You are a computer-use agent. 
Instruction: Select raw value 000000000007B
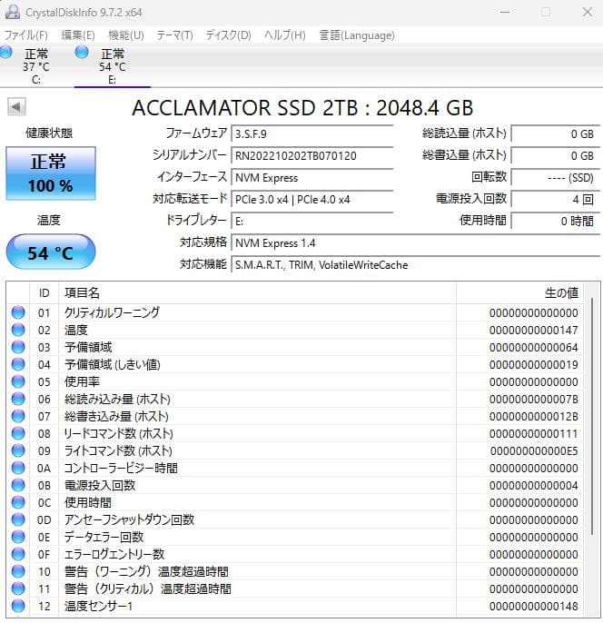click(x=533, y=400)
